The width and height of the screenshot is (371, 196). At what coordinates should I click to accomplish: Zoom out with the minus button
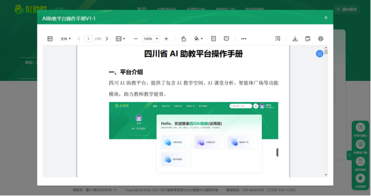pyautogui.click(x=136, y=39)
